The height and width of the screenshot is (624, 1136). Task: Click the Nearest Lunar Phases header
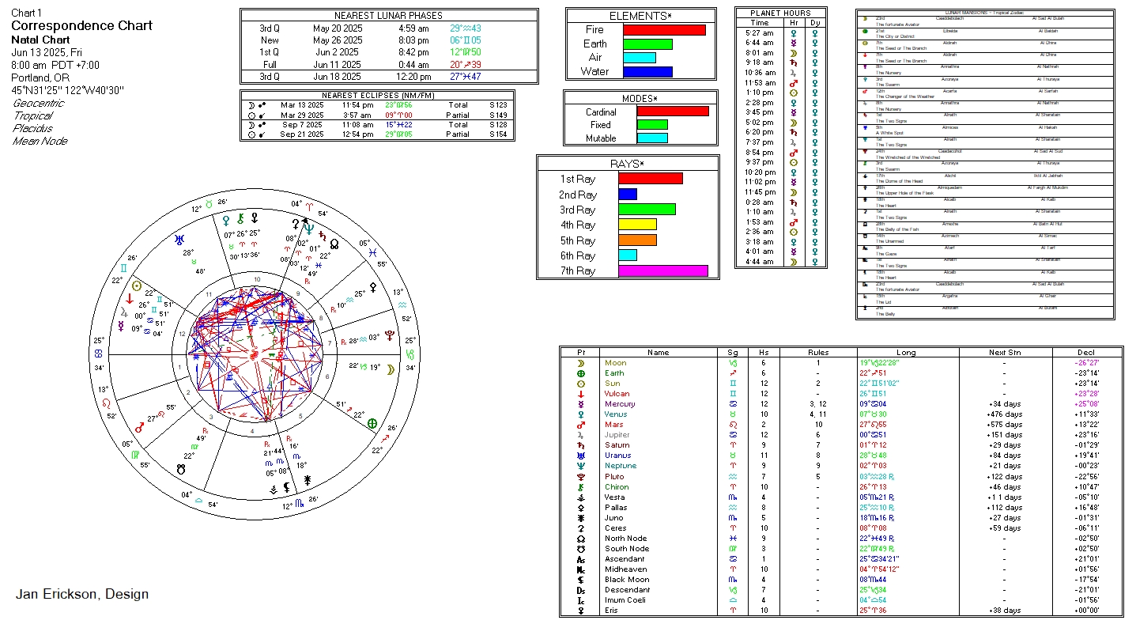coord(388,16)
